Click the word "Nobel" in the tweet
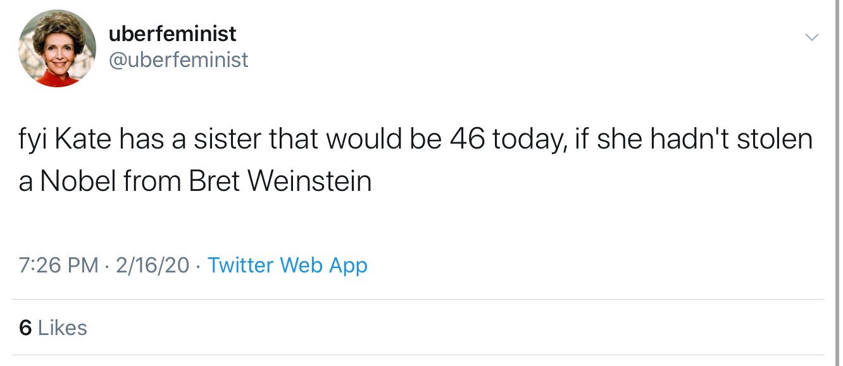 tap(77, 182)
